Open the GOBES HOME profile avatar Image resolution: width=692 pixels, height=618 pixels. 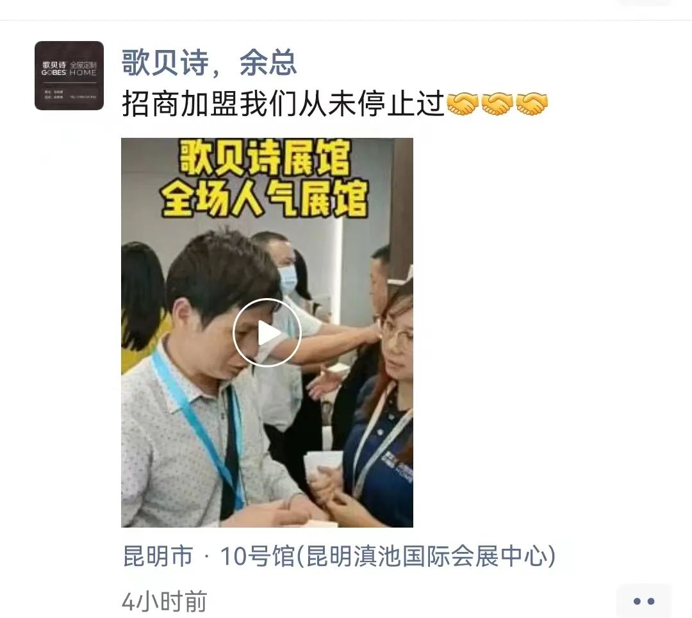pyautogui.click(x=69, y=76)
